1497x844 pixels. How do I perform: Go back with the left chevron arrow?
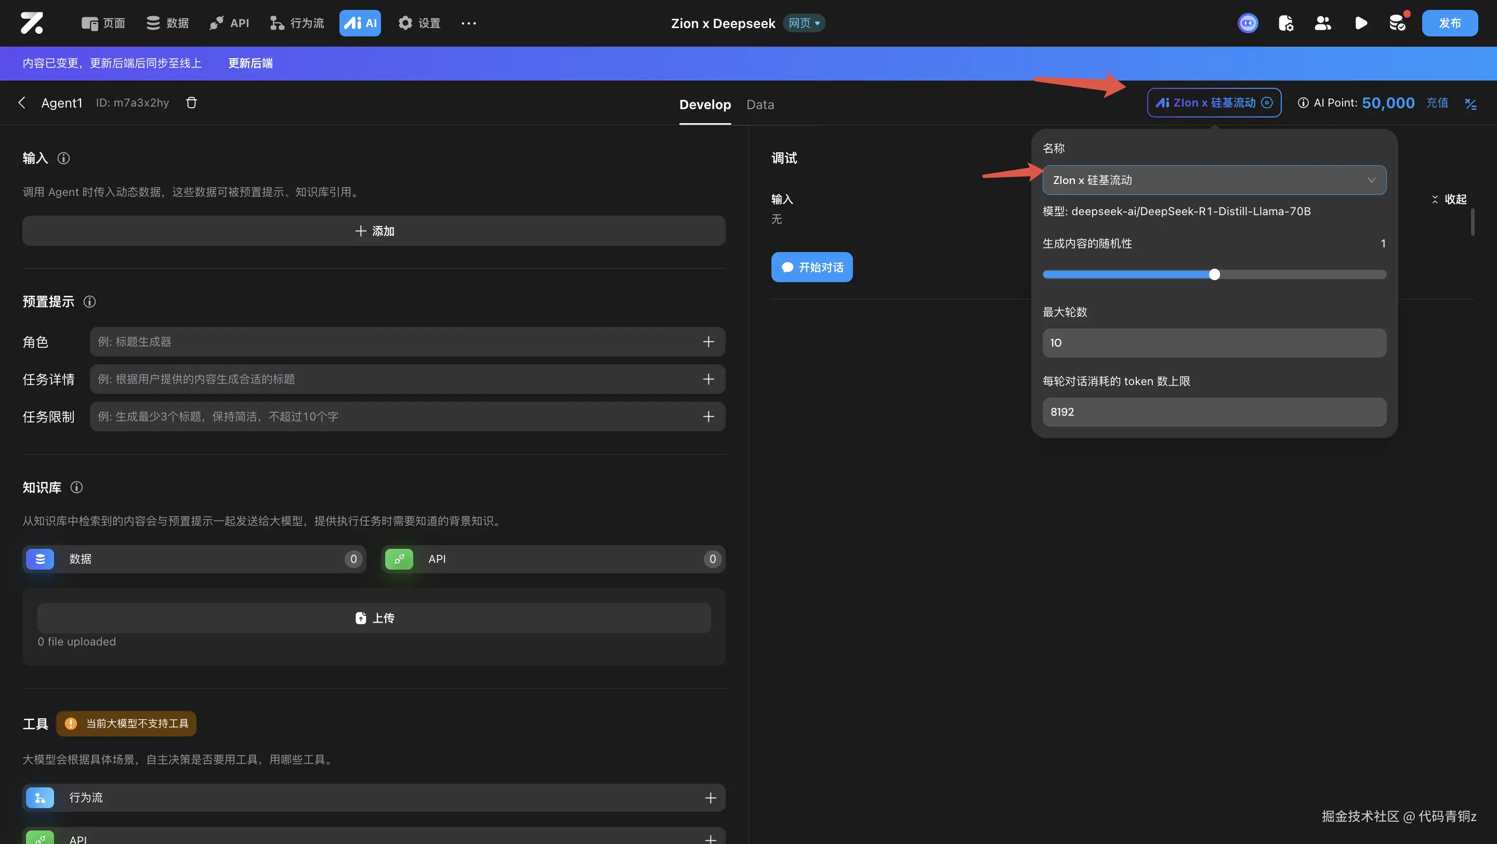point(22,103)
